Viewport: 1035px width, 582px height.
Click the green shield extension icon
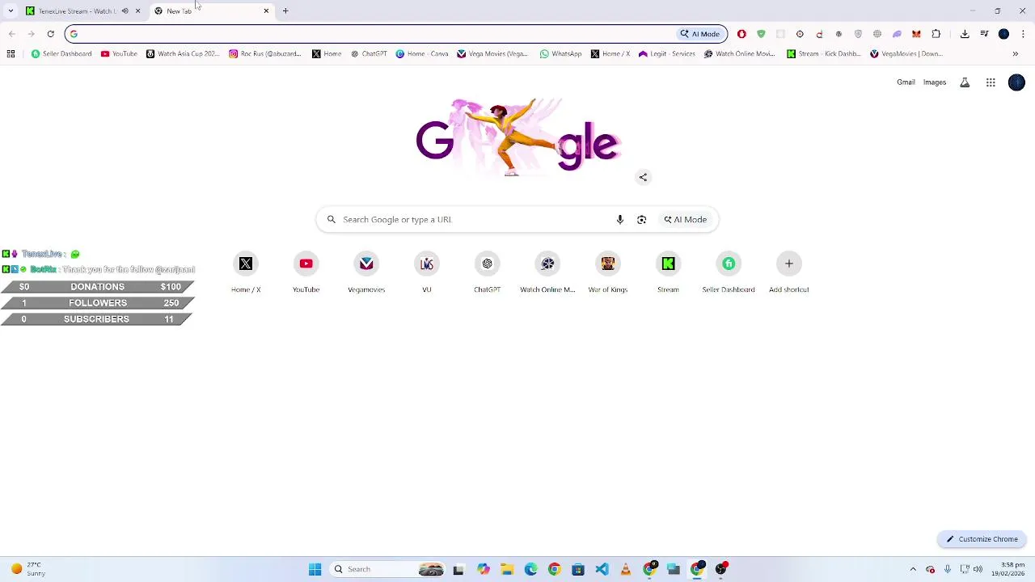761,34
